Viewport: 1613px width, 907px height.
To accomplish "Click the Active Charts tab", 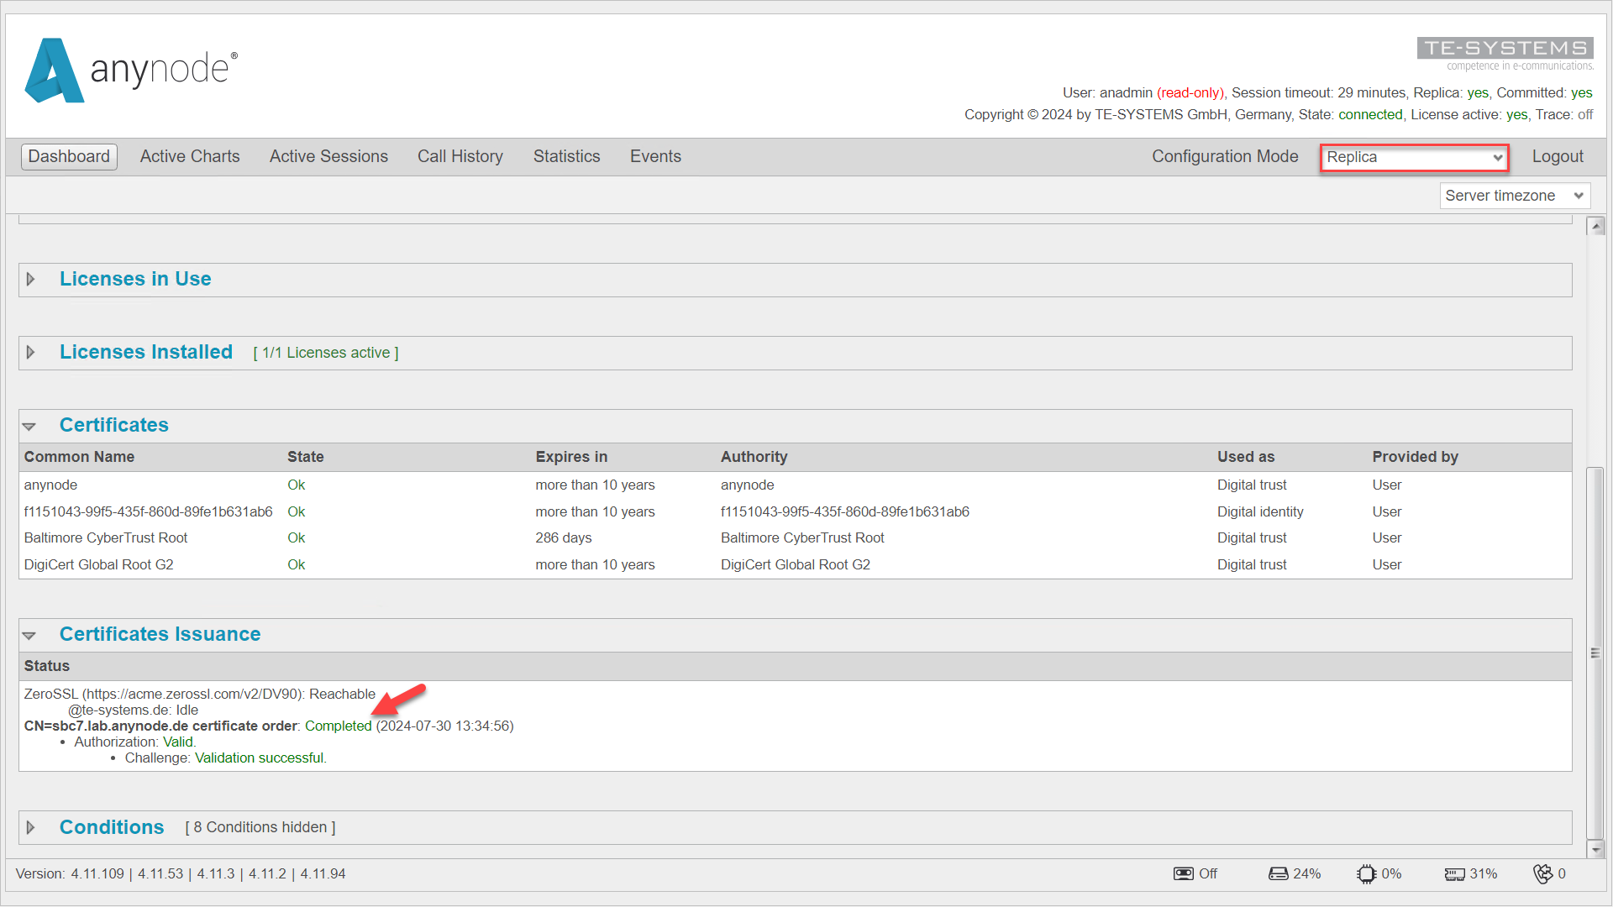I will pyautogui.click(x=189, y=157).
